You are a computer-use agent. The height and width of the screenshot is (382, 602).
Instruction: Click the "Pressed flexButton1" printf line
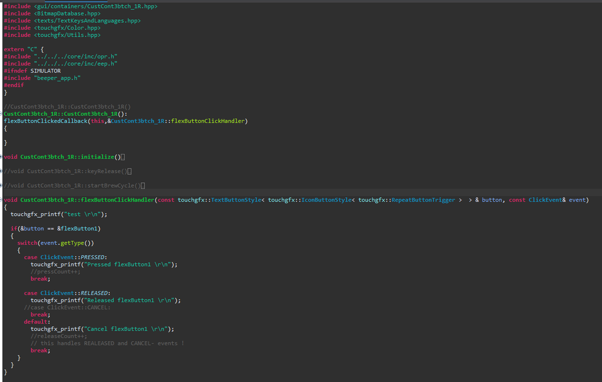click(104, 264)
